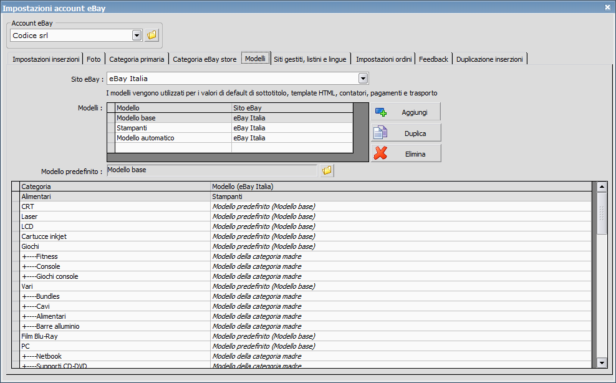Close the Impostazioni account eBay window
This screenshot has height=383, width=616.
point(607,7)
